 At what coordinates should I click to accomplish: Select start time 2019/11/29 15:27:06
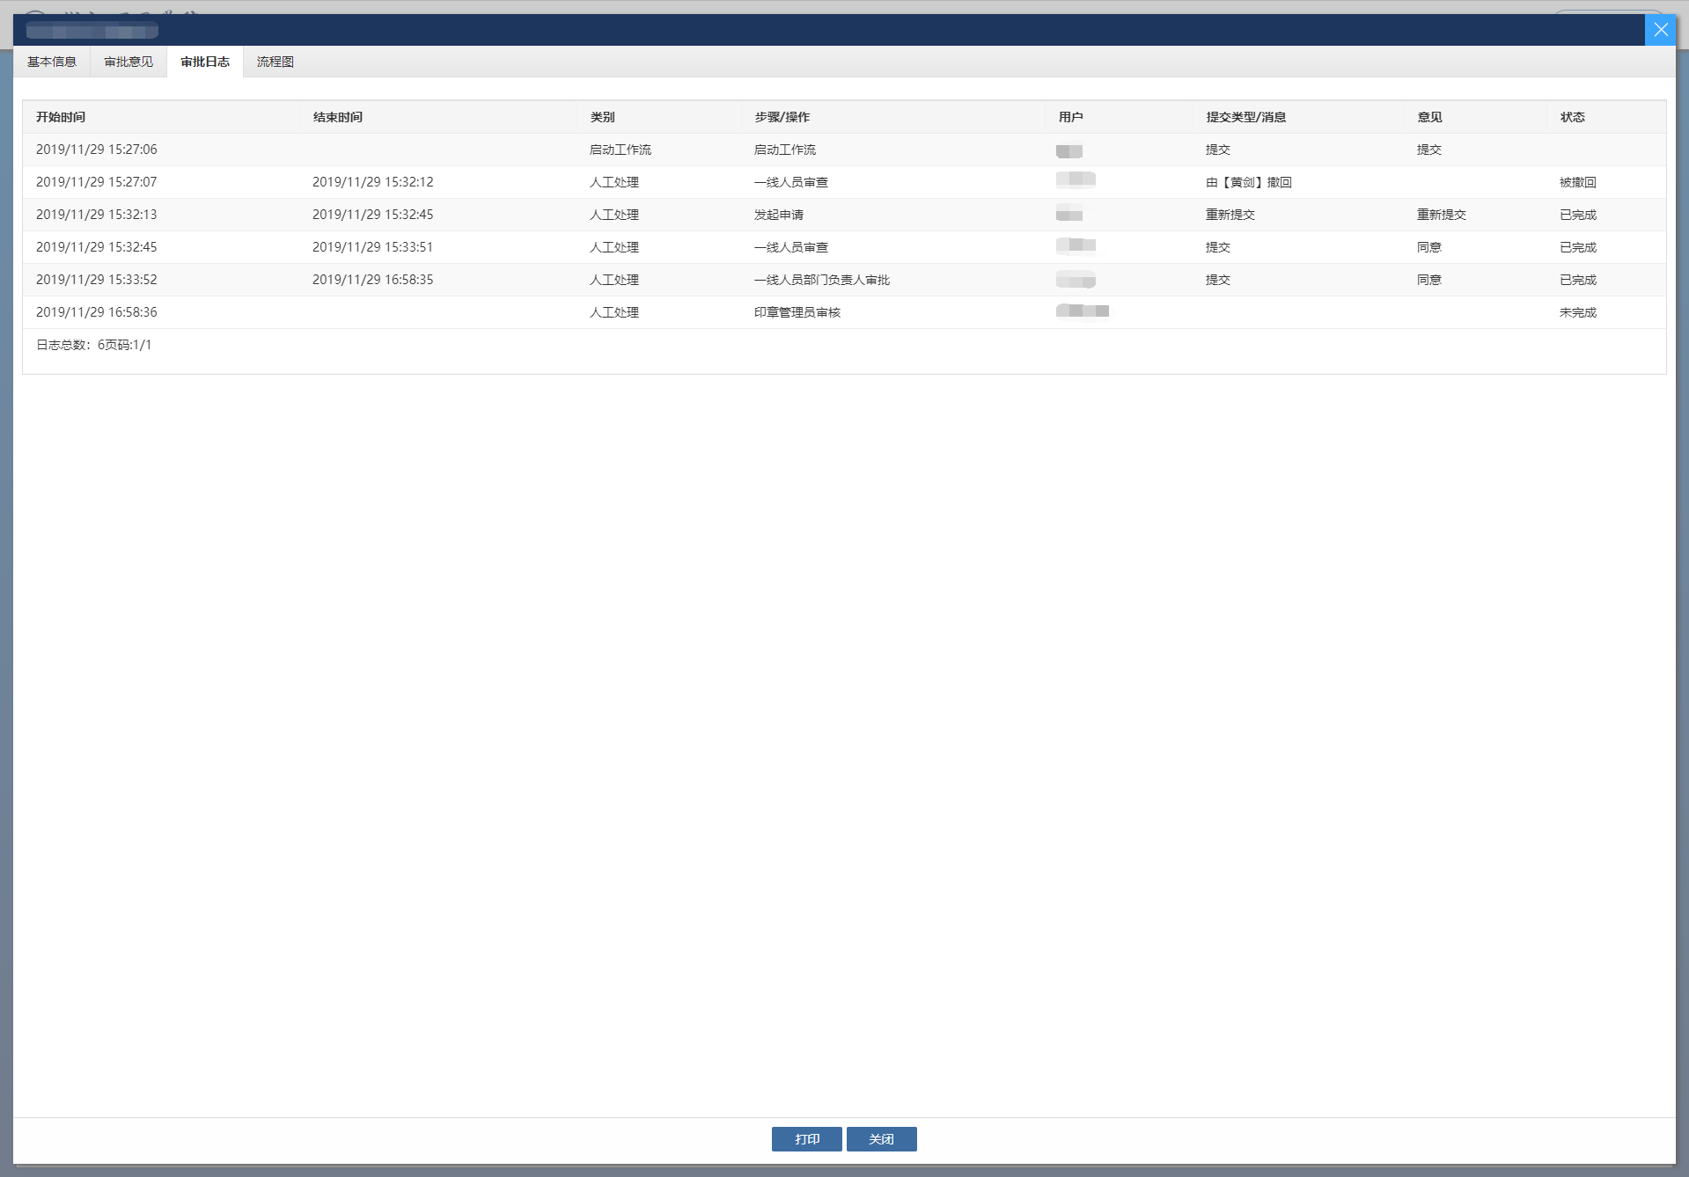tap(97, 150)
